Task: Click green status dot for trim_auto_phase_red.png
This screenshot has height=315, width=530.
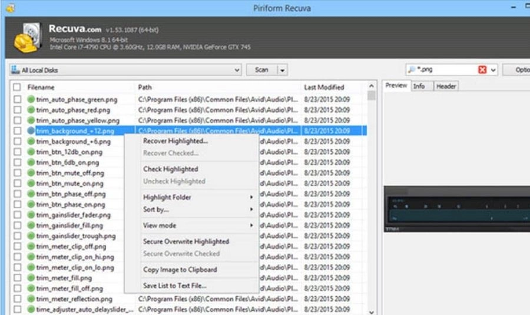Action: click(x=31, y=110)
